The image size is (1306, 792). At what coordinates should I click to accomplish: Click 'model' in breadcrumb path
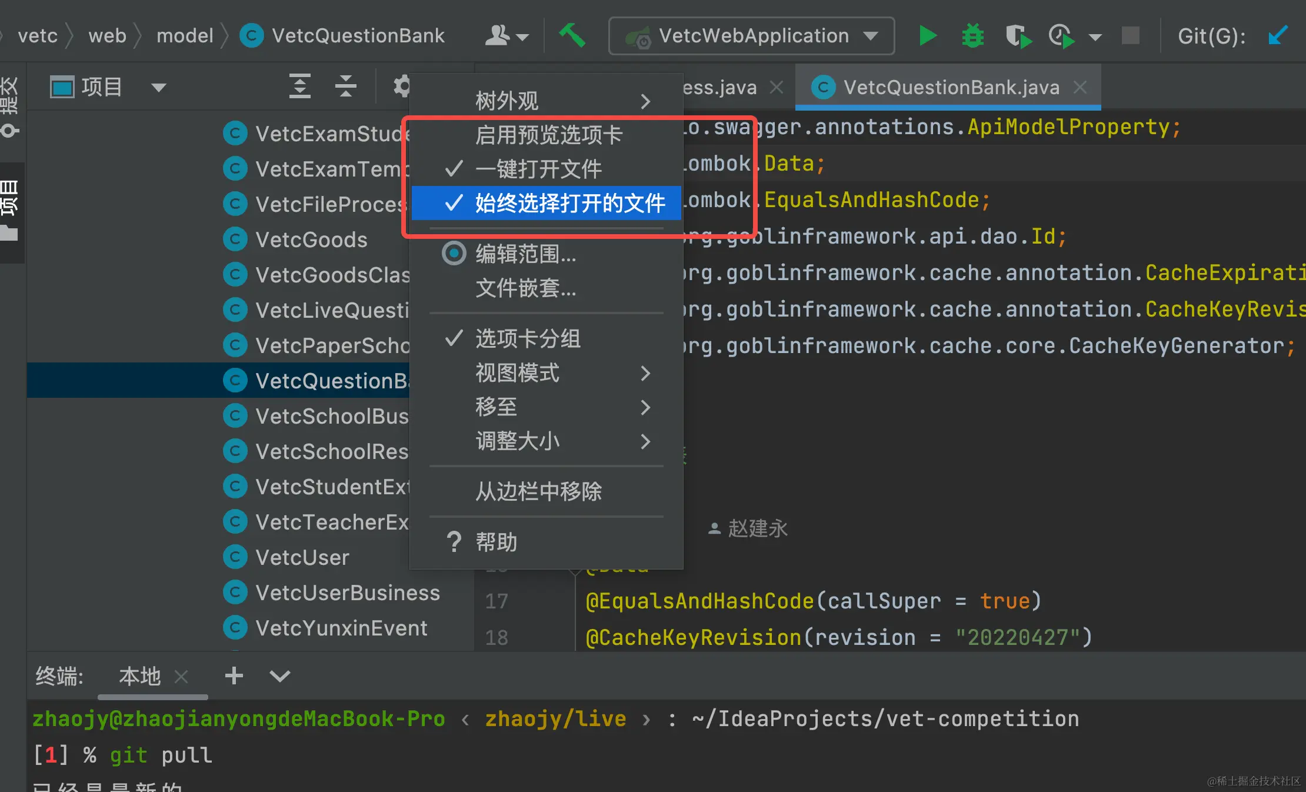click(185, 36)
